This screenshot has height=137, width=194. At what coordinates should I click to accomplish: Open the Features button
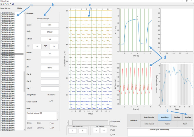coord(167,124)
